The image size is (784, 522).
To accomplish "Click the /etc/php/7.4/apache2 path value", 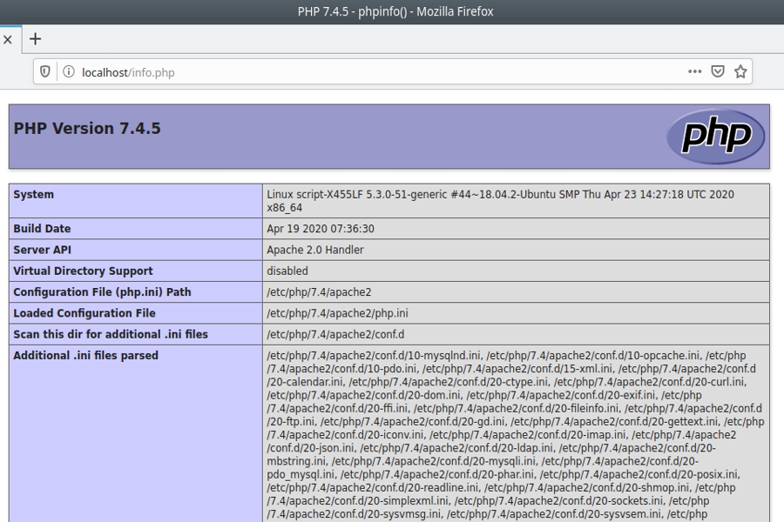I will pyautogui.click(x=319, y=291).
